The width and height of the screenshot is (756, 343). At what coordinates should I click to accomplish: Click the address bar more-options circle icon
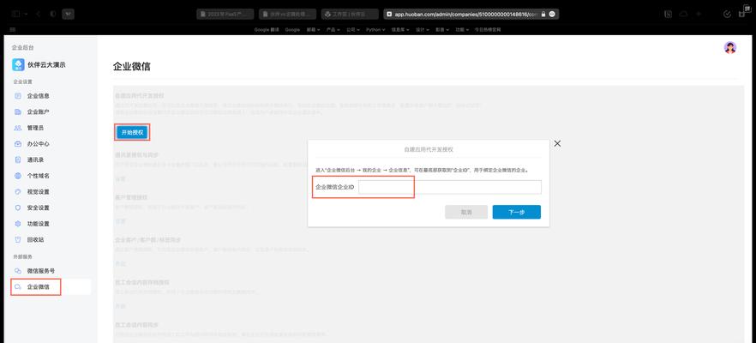pos(552,15)
